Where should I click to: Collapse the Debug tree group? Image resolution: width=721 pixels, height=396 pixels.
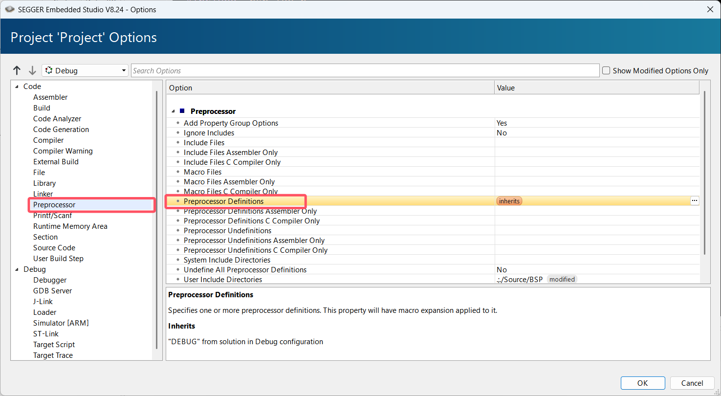click(17, 269)
